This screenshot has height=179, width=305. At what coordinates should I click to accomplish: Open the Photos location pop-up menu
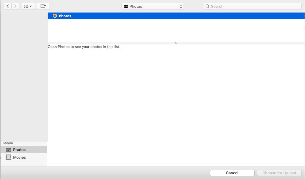pos(152,6)
